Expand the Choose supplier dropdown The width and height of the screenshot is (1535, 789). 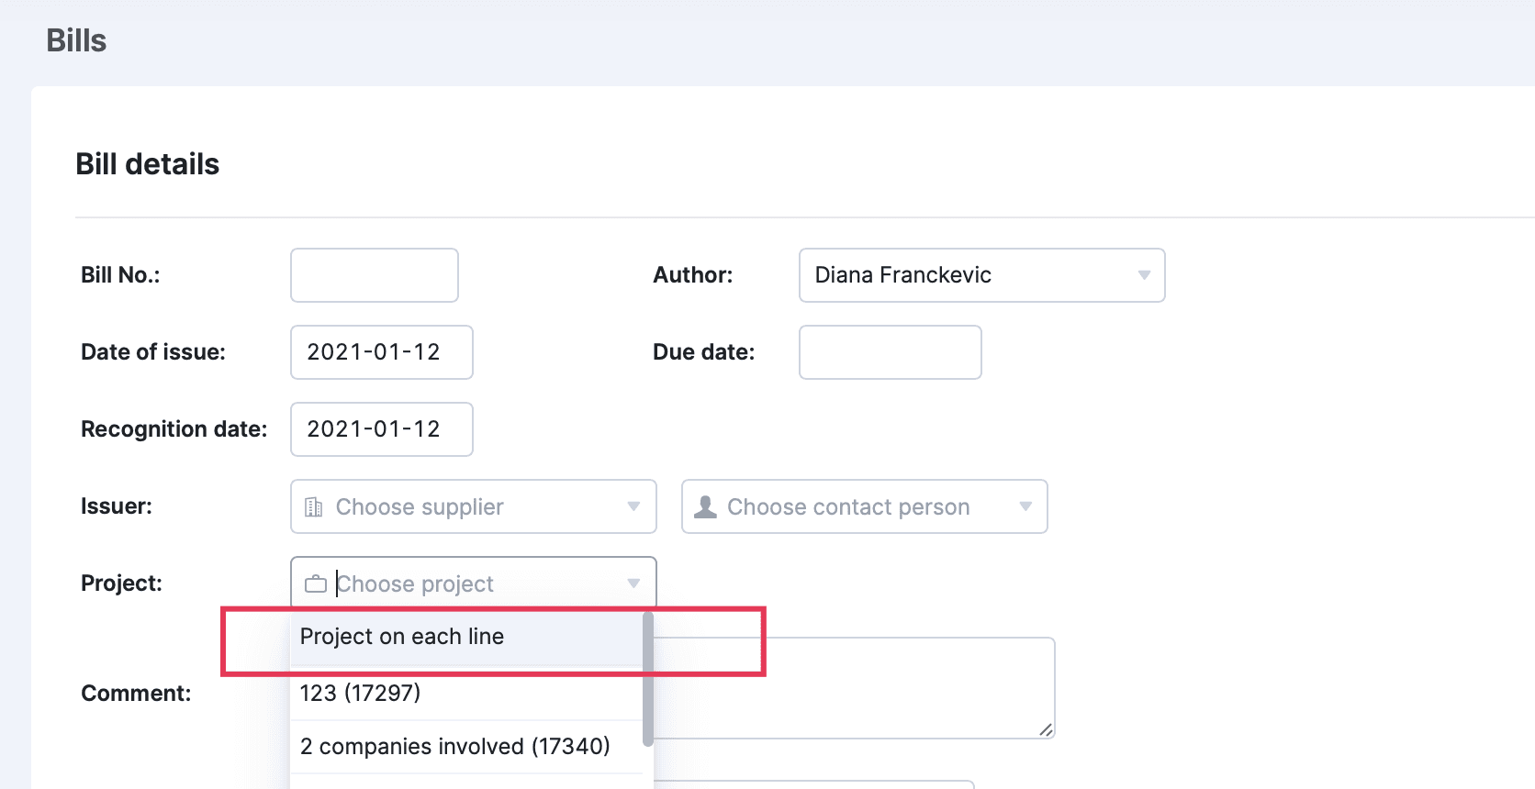pos(633,506)
